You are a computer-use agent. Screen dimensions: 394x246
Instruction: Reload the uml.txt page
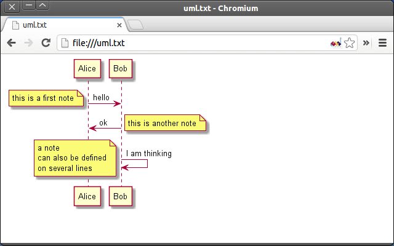[x=46, y=43]
